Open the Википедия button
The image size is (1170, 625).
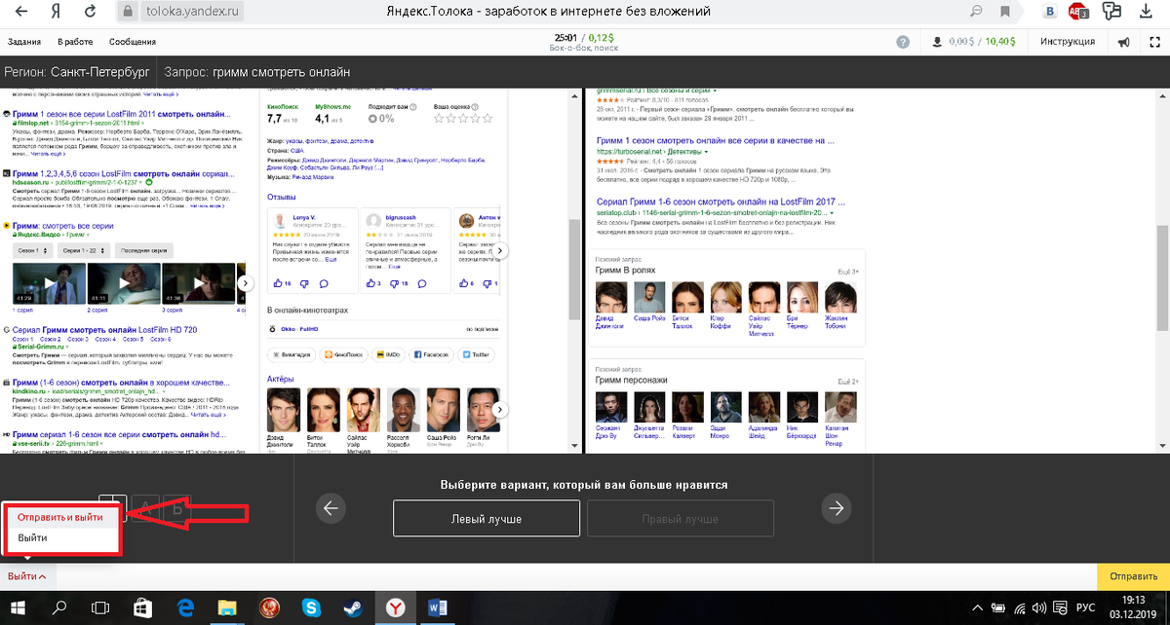292,355
